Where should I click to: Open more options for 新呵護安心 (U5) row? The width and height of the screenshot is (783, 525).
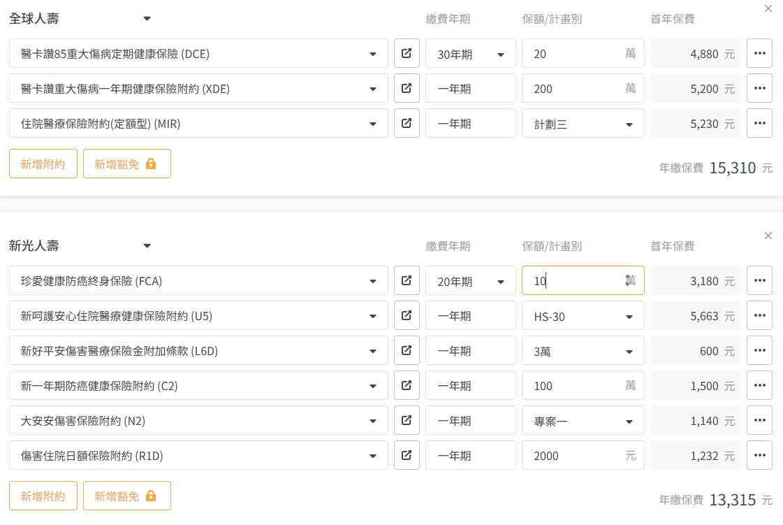coord(759,315)
